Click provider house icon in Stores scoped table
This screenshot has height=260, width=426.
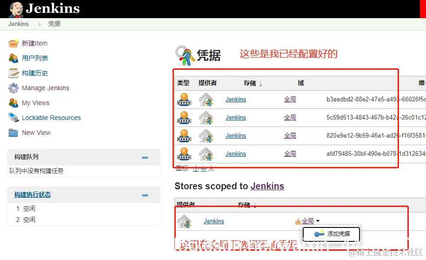[184, 221]
